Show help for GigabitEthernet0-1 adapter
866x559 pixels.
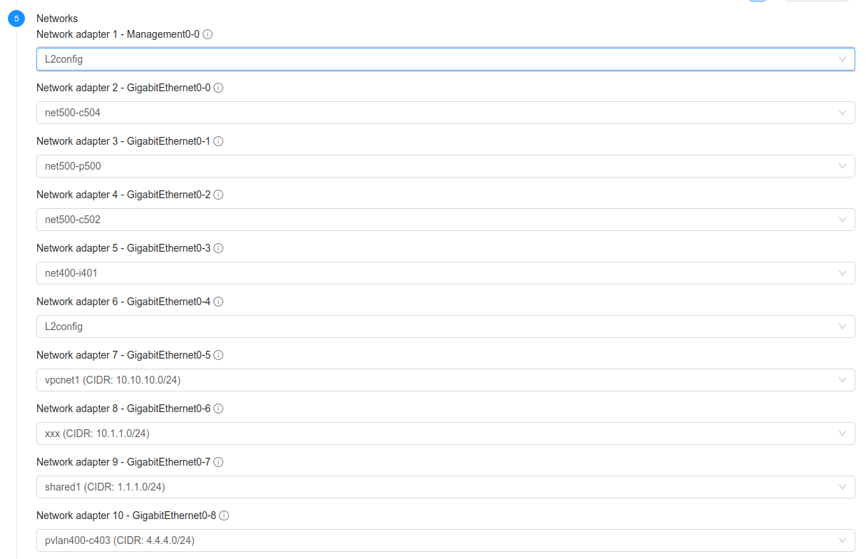click(x=218, y=140)
